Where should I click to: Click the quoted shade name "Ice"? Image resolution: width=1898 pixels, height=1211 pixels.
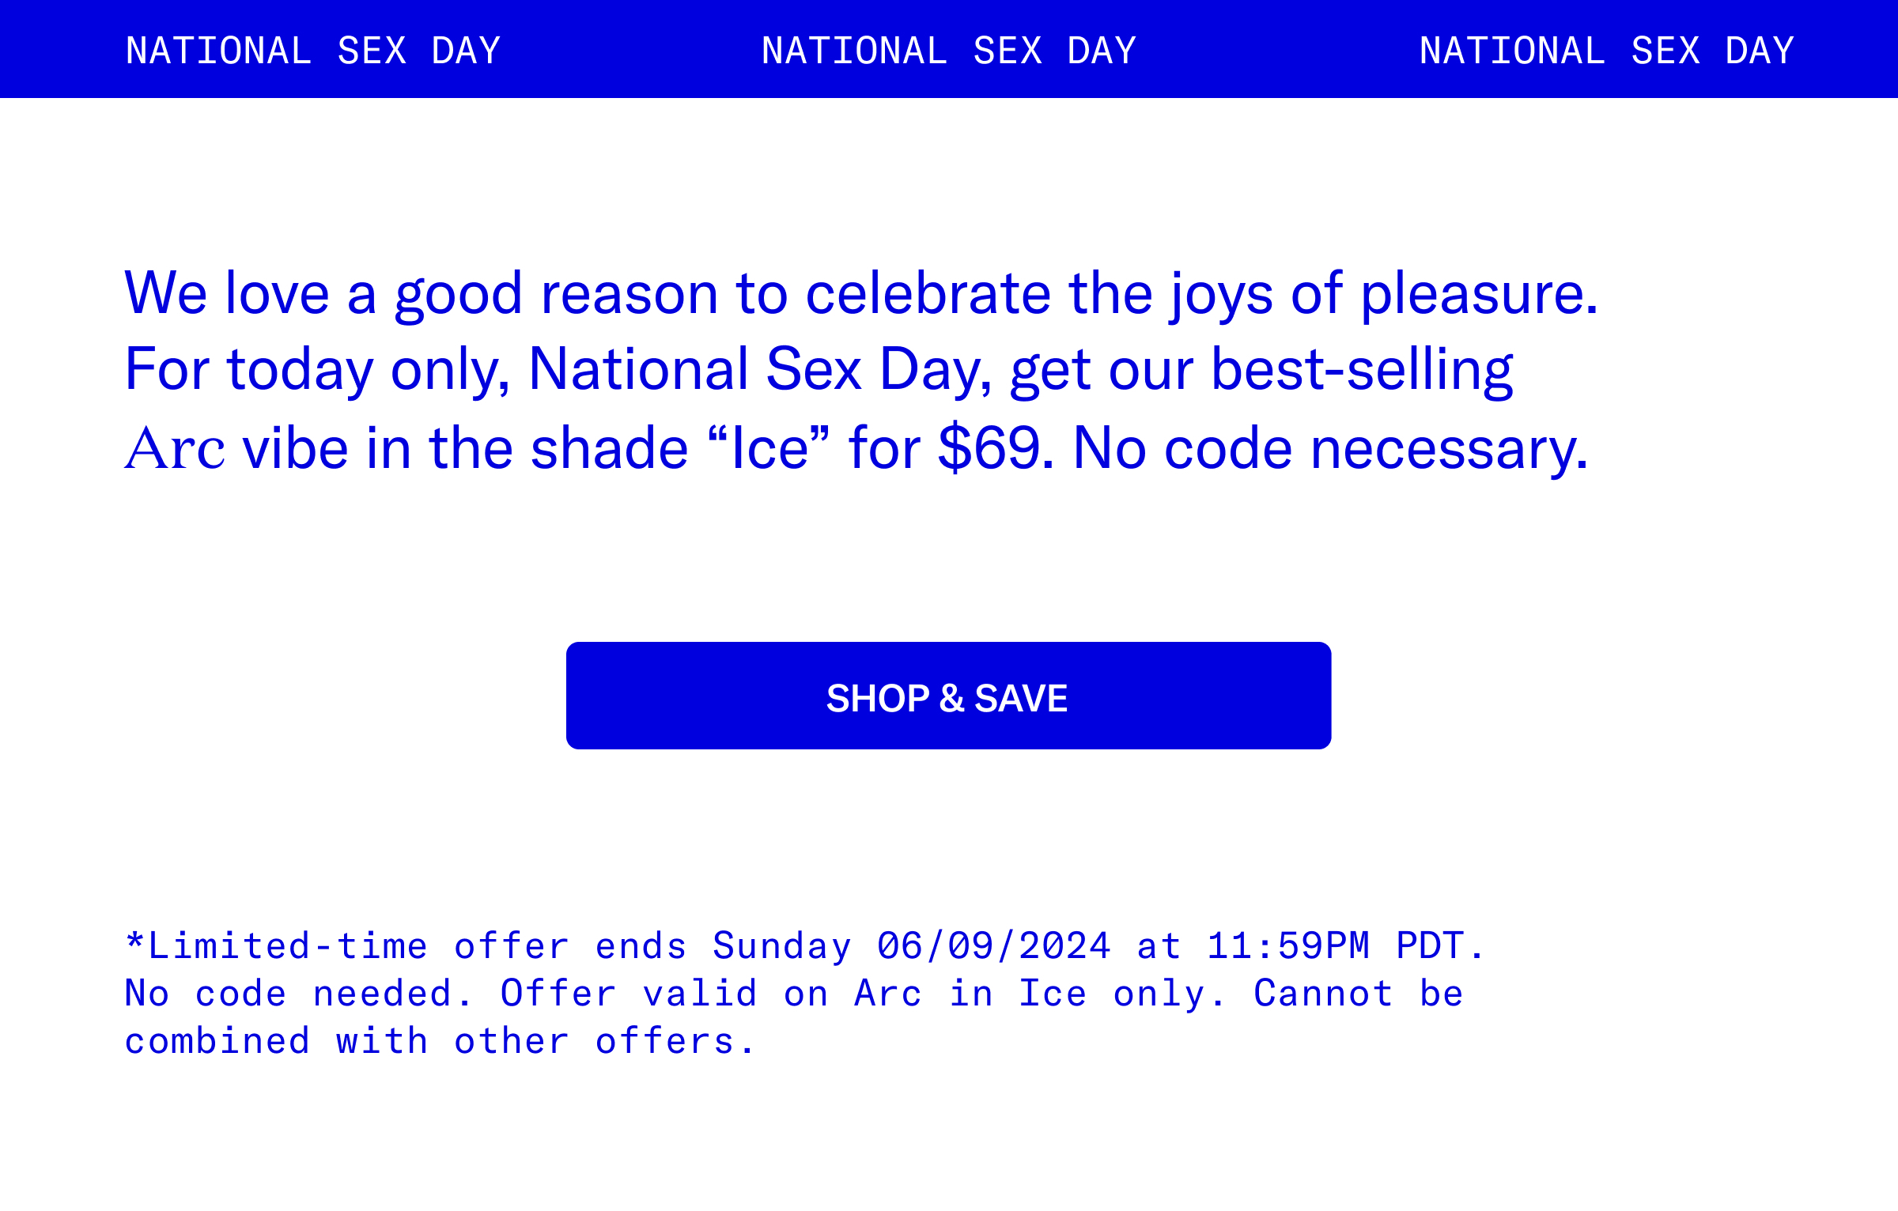[769, 449]
